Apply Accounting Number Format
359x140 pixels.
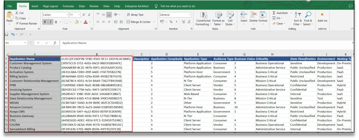[x=162, y=22]
